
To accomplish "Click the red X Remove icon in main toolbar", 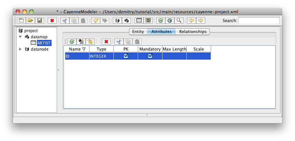I will (52, 21).
